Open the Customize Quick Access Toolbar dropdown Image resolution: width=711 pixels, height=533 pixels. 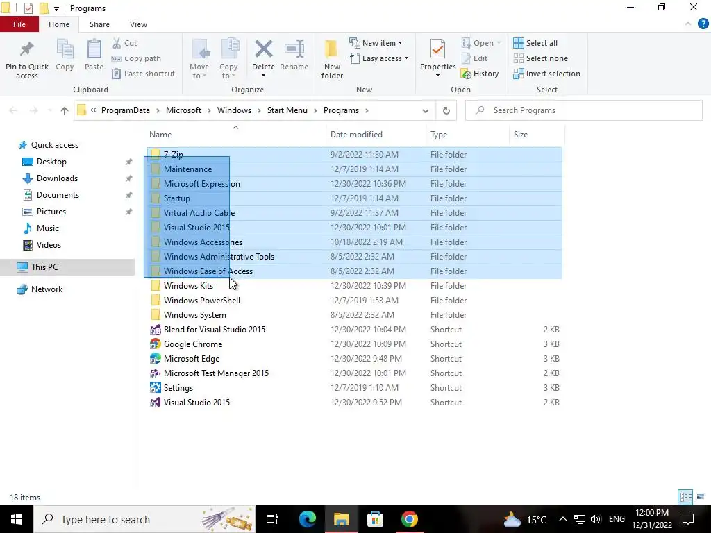tap(56, 8)
